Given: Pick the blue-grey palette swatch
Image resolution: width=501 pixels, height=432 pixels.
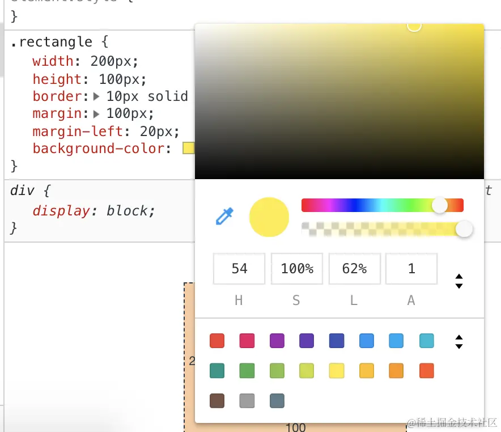Looking at the screenshot, I should [x=277, y=401].
